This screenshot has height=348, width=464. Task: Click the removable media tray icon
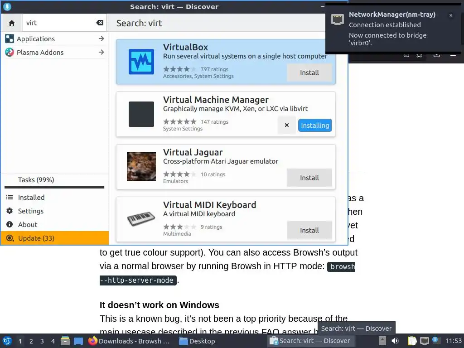(382, 341)
